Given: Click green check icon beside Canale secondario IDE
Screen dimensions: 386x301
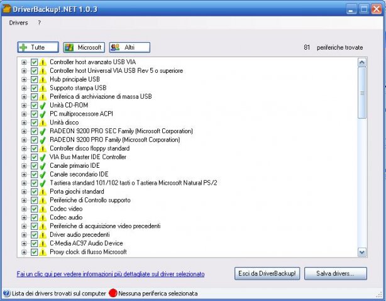Looking at the screenshot, I should (43, 174).
